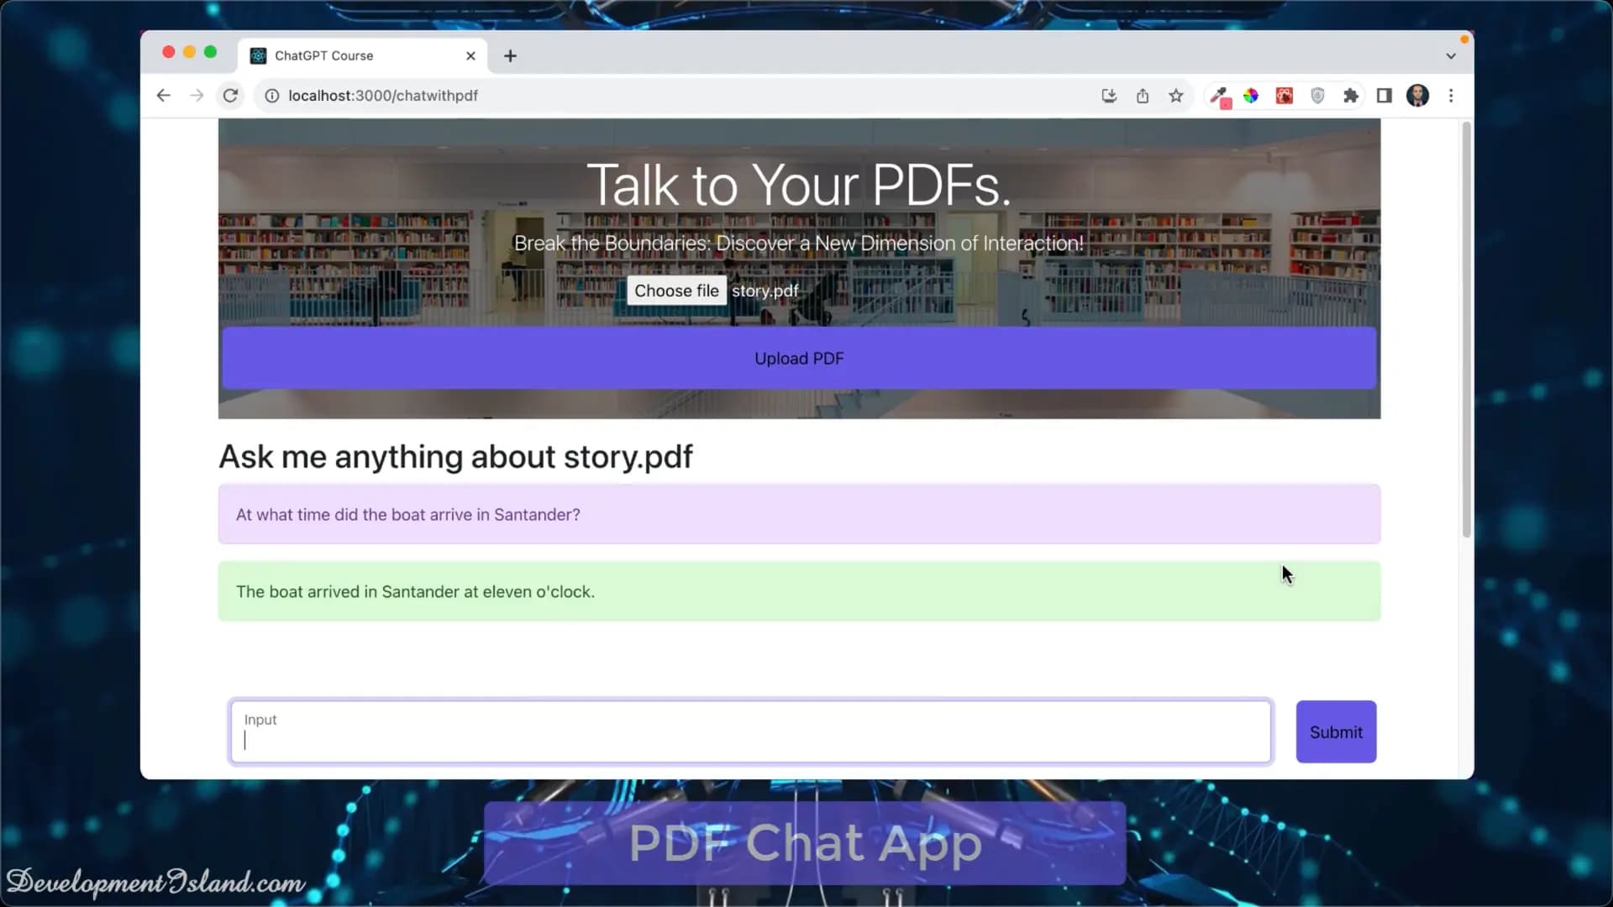This screenshot has height=907, width=1613.
Task: Open the Extensions puzzle piece menu
Action: coord(1351,95)
